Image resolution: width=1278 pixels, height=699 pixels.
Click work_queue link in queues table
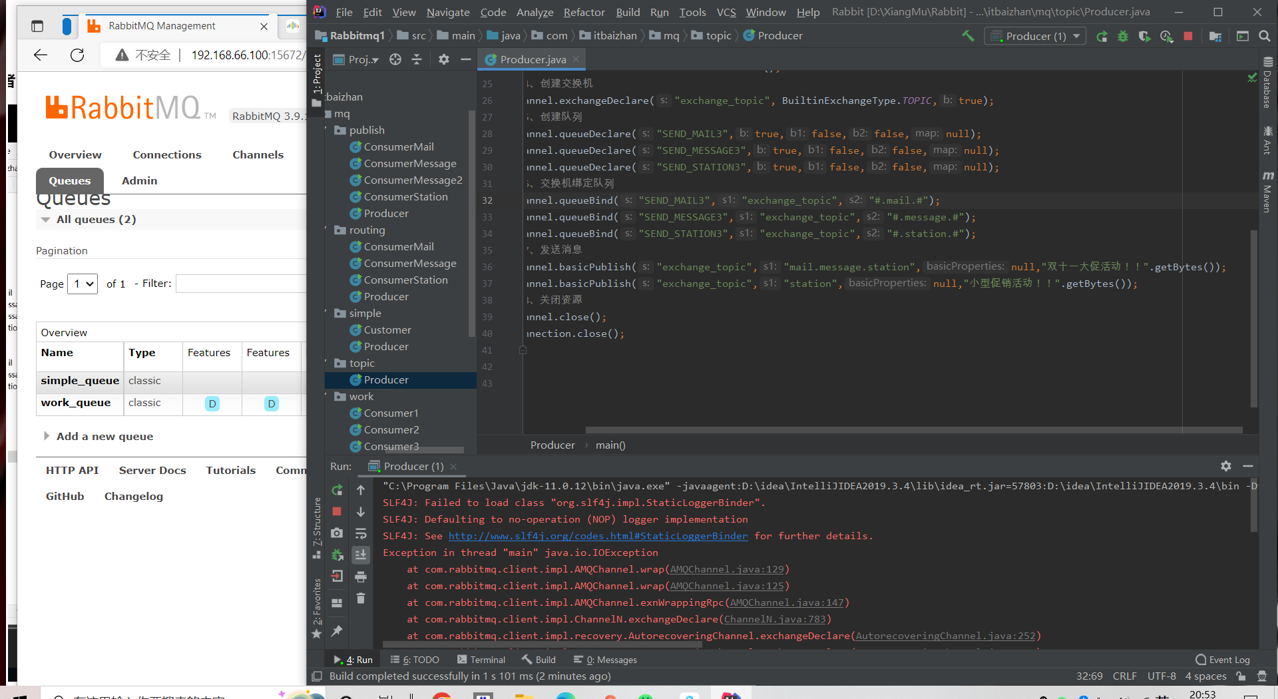[x=76, y=402]
